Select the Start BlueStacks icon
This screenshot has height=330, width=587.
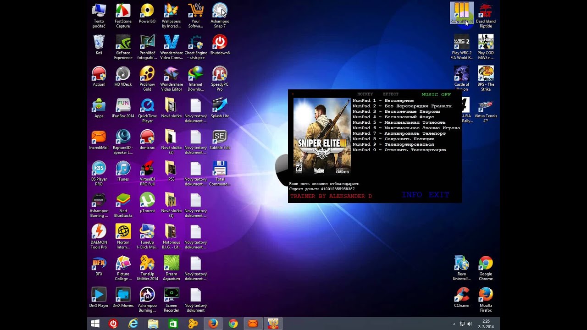(123, 205)
